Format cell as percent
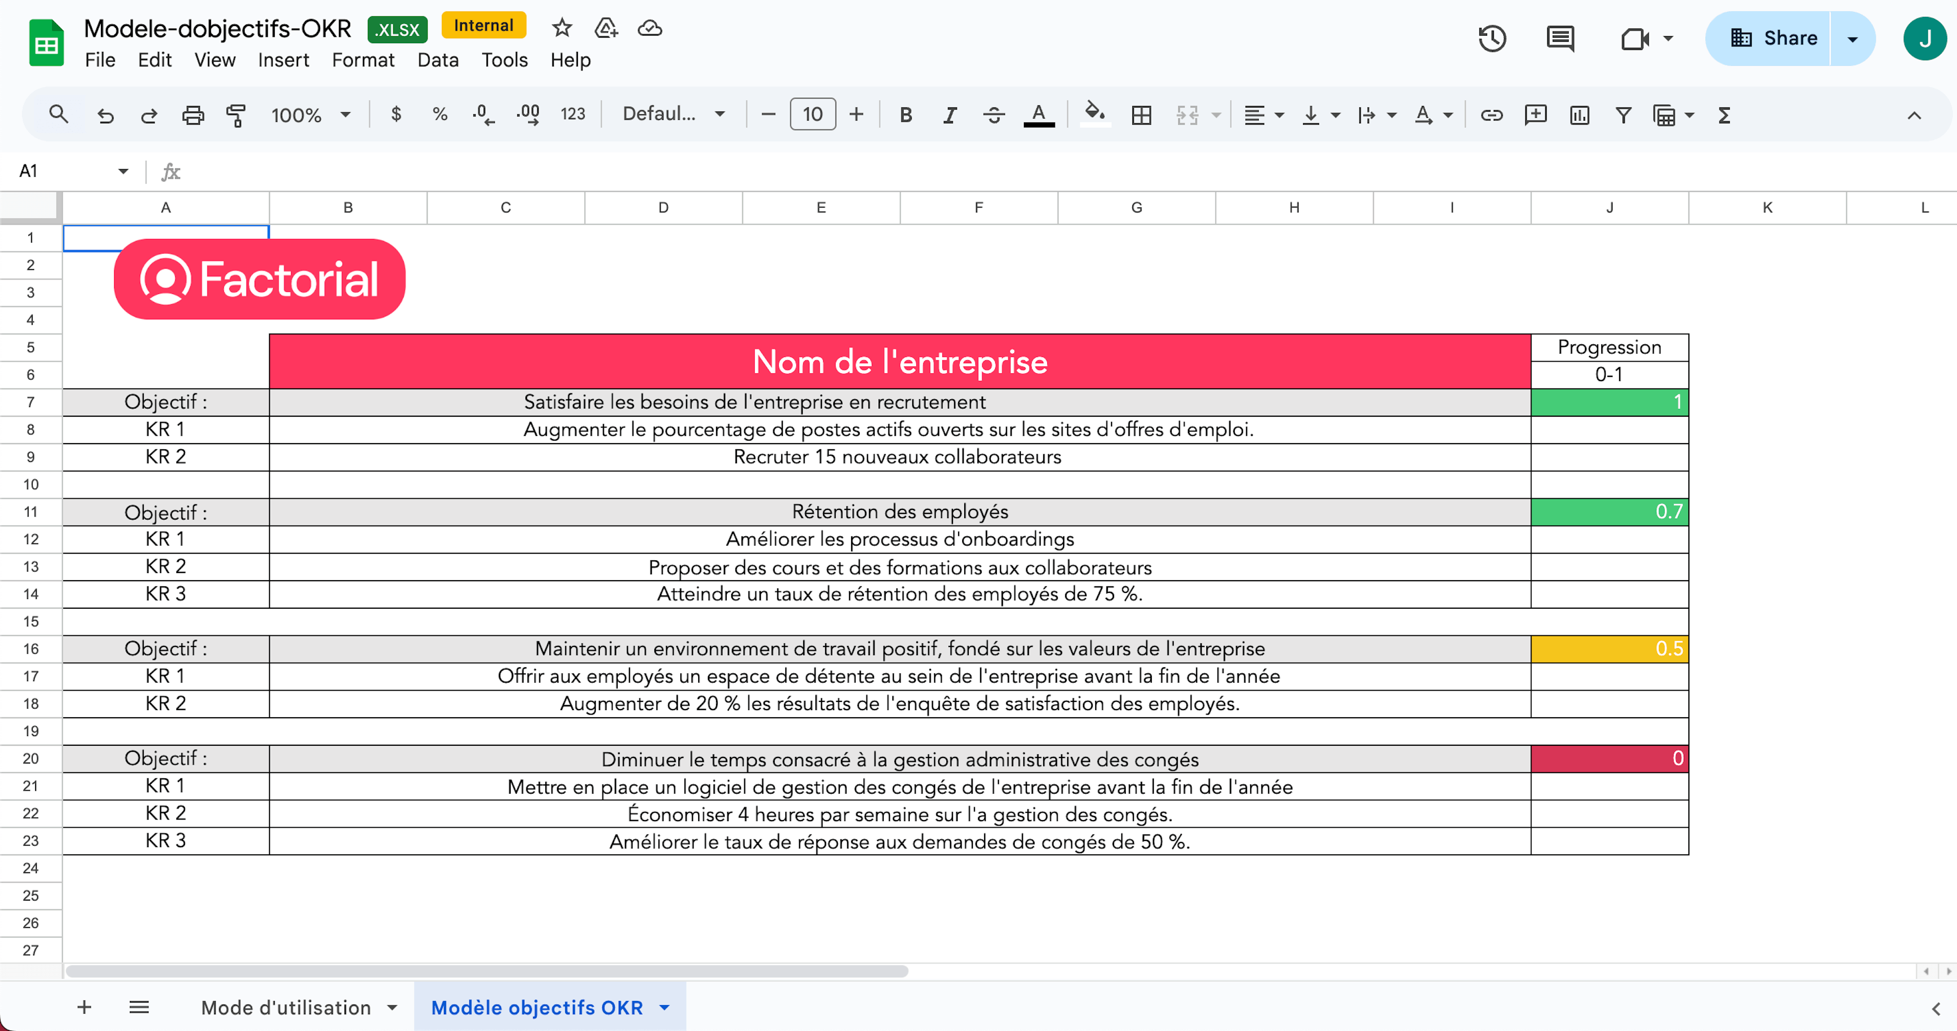 [x=439, y=115]
